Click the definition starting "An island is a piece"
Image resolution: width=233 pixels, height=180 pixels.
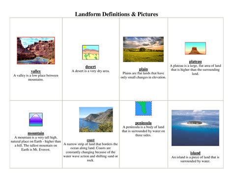coord(195,159)
